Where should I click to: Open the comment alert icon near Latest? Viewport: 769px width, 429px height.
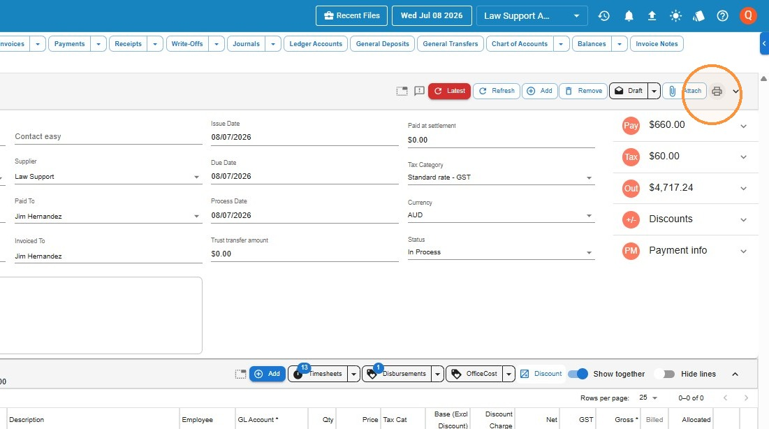tap(419, 92)
